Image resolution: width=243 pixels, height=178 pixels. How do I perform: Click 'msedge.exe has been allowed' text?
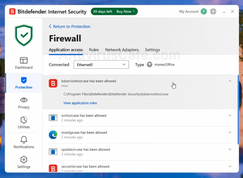(x=84, y=133)
